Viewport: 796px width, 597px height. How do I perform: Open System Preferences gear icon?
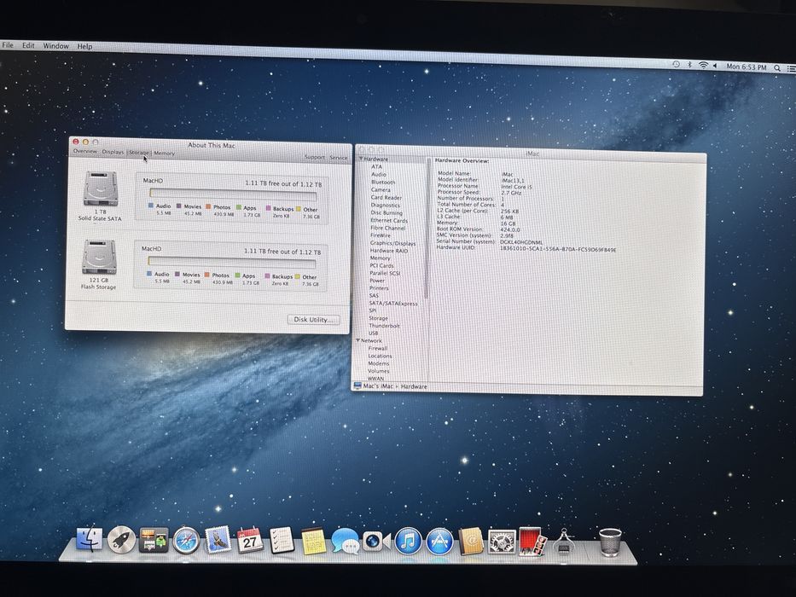[x=502, y=542]
